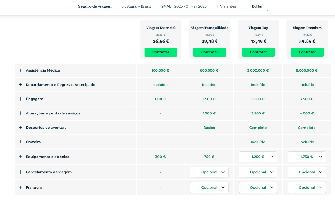Expand Repatriamento e Regresso Antecipado plus icon

pos(20,84)
